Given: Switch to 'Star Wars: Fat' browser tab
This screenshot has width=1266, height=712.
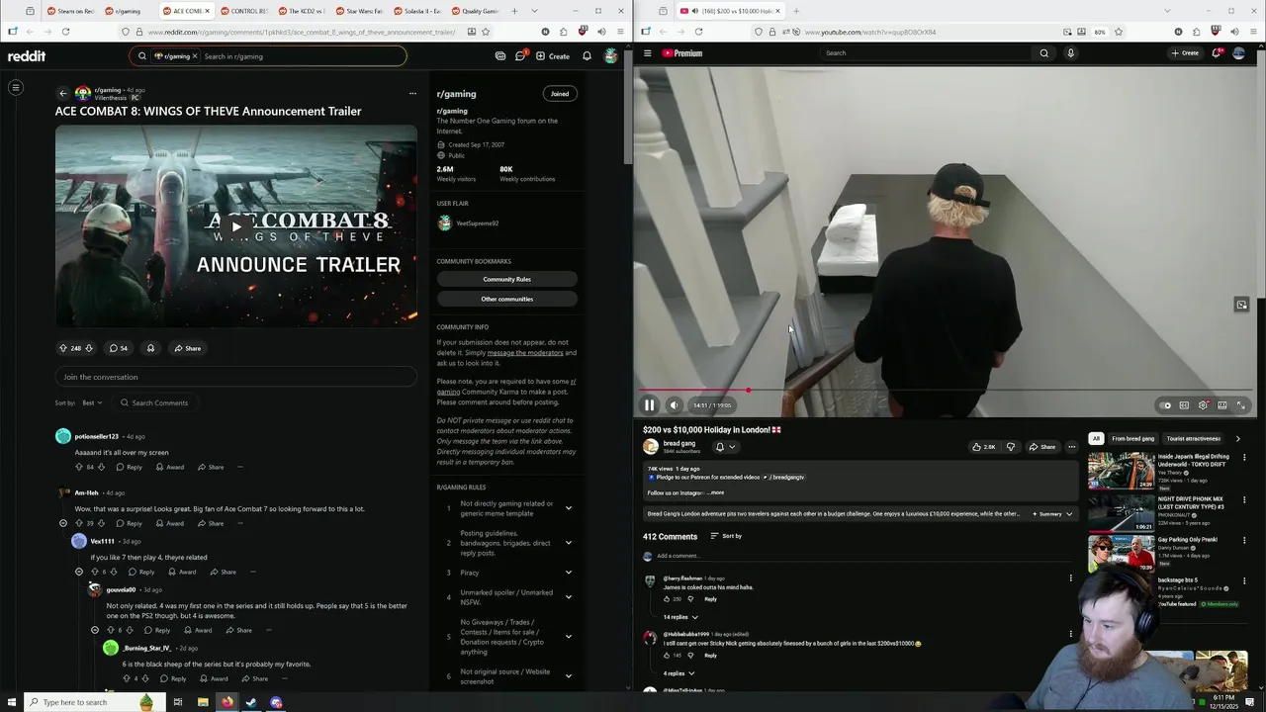Looking at the screenshot, I should 359,11.
